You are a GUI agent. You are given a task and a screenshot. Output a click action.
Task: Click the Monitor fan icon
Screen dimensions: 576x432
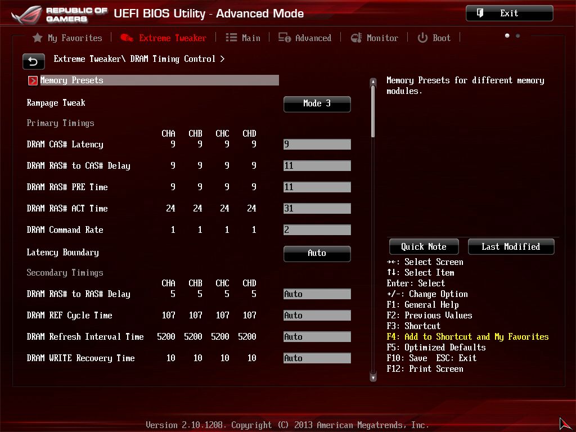356,38
